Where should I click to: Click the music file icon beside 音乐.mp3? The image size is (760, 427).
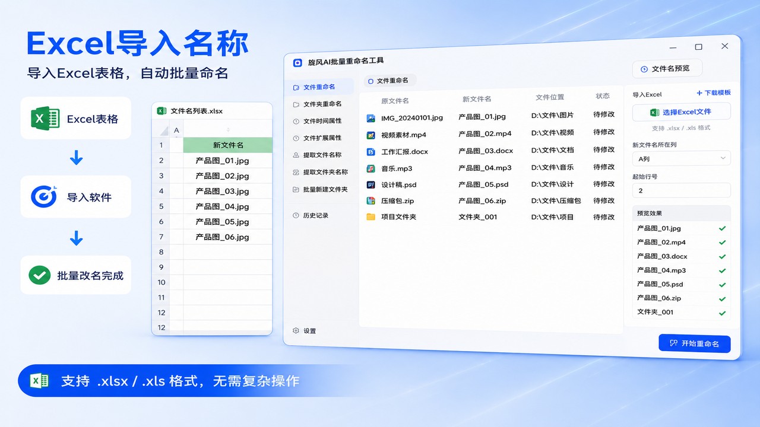pos(370,168)
